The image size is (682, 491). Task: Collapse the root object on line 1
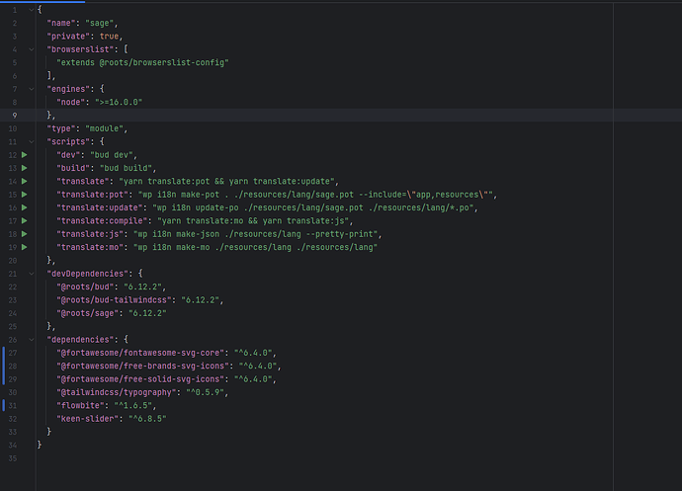click(x=32, y=10)
